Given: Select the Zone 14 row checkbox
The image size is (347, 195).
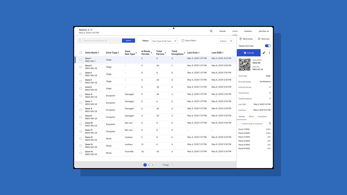Looking at the screenshot, I should point(81,153).
